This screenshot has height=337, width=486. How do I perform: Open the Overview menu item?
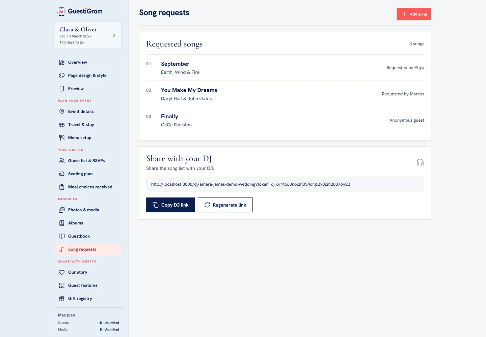tap(88, 62)
